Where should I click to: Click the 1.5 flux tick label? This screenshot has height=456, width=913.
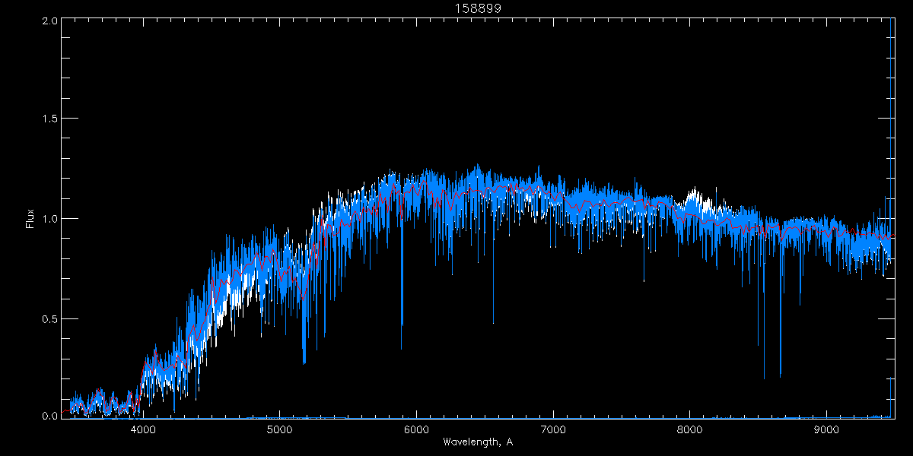point(49,119)
